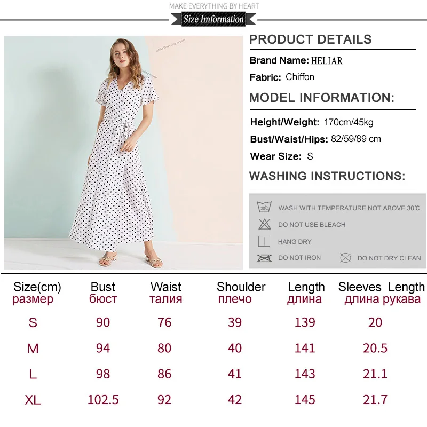427x427 pixels.
Task: Click the polka dot dress model photo
Action: click(x=123, y=153)
